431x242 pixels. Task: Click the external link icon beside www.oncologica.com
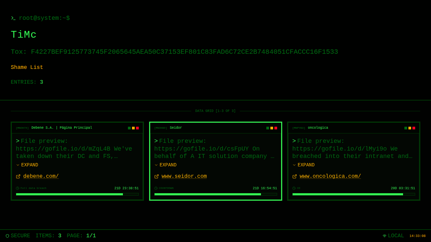coord(295,176)
